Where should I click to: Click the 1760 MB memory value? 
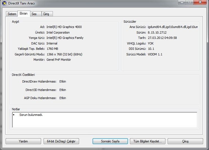(52, 49)
